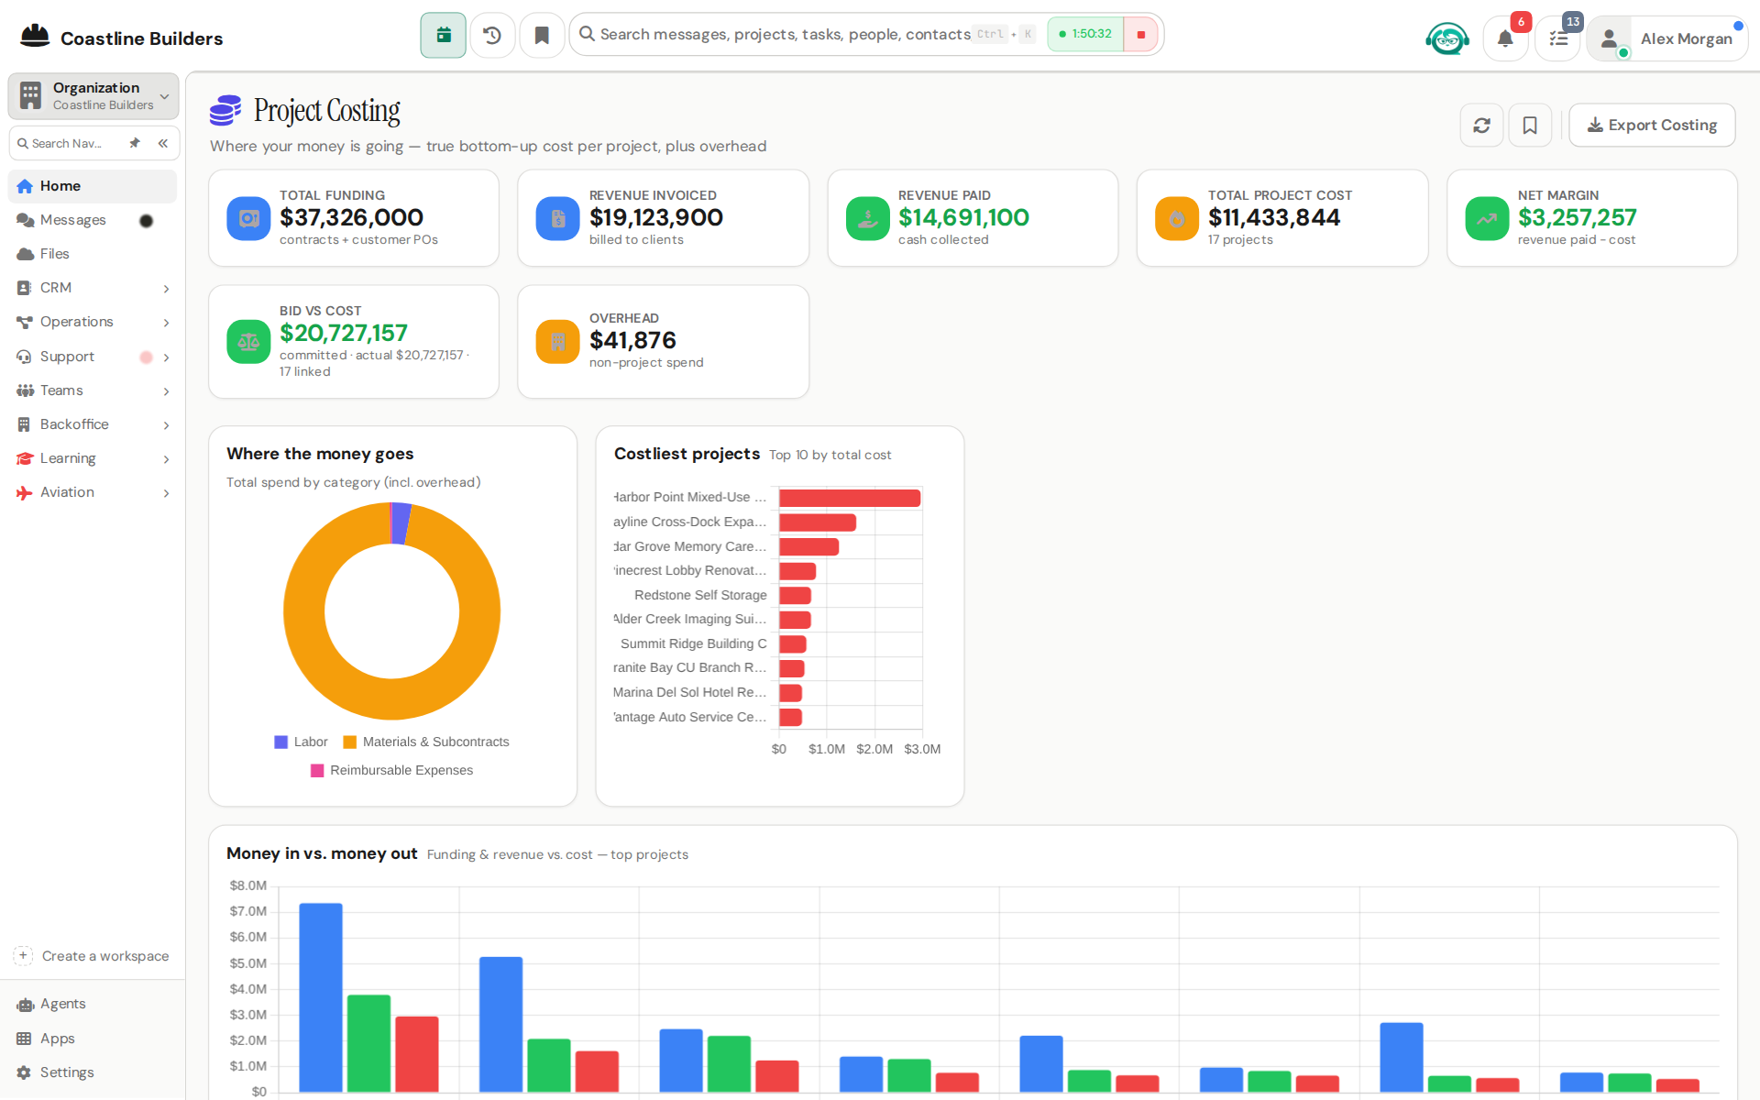Click the Coastline Builders logo
This screenshot has height=1100, width=1760.
point(35,37)
